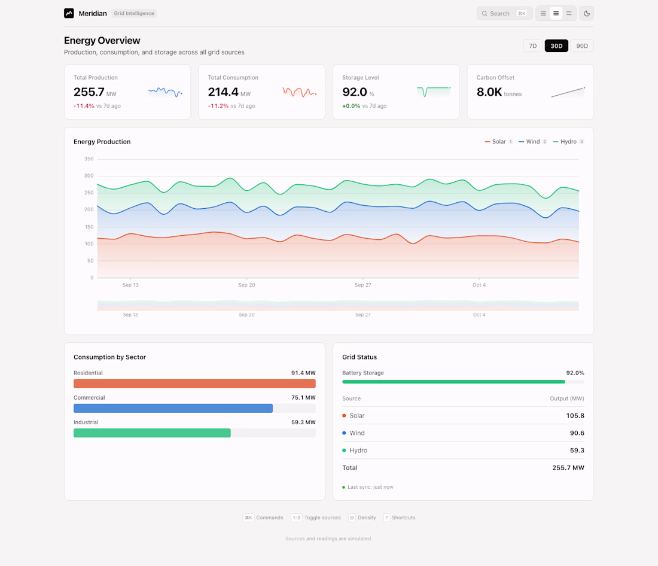Image resolution: width=658 pixels, height=566 pixels.
Task: Open the Search field
Action: 504,13
